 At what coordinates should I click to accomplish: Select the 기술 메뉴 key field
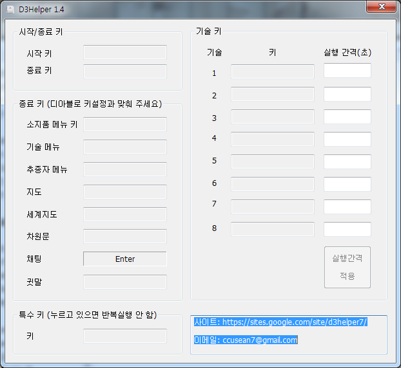pos(125,147)
